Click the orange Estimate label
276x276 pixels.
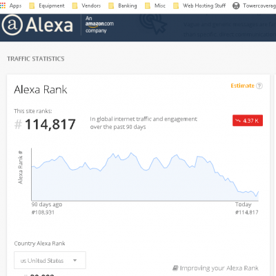(x=242, y=86)
